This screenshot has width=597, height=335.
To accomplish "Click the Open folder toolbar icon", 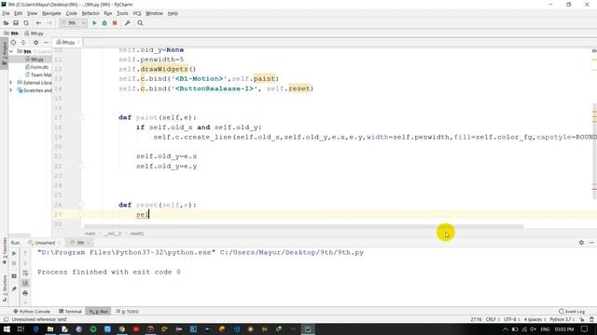I will point(6,23).
